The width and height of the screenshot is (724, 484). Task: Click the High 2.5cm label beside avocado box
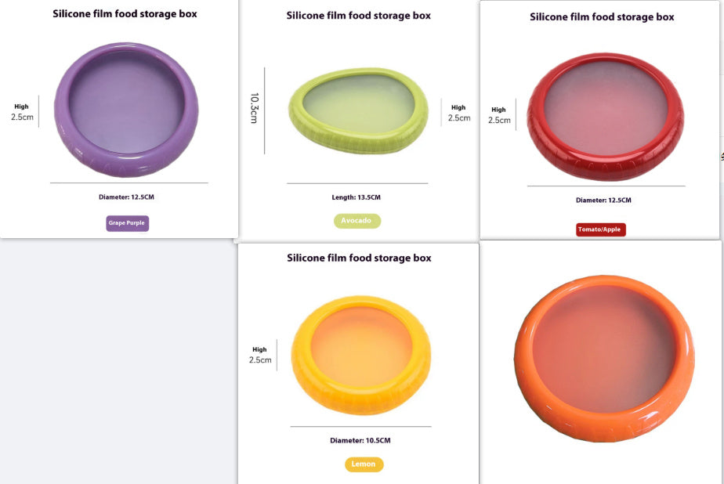point(458,114)
